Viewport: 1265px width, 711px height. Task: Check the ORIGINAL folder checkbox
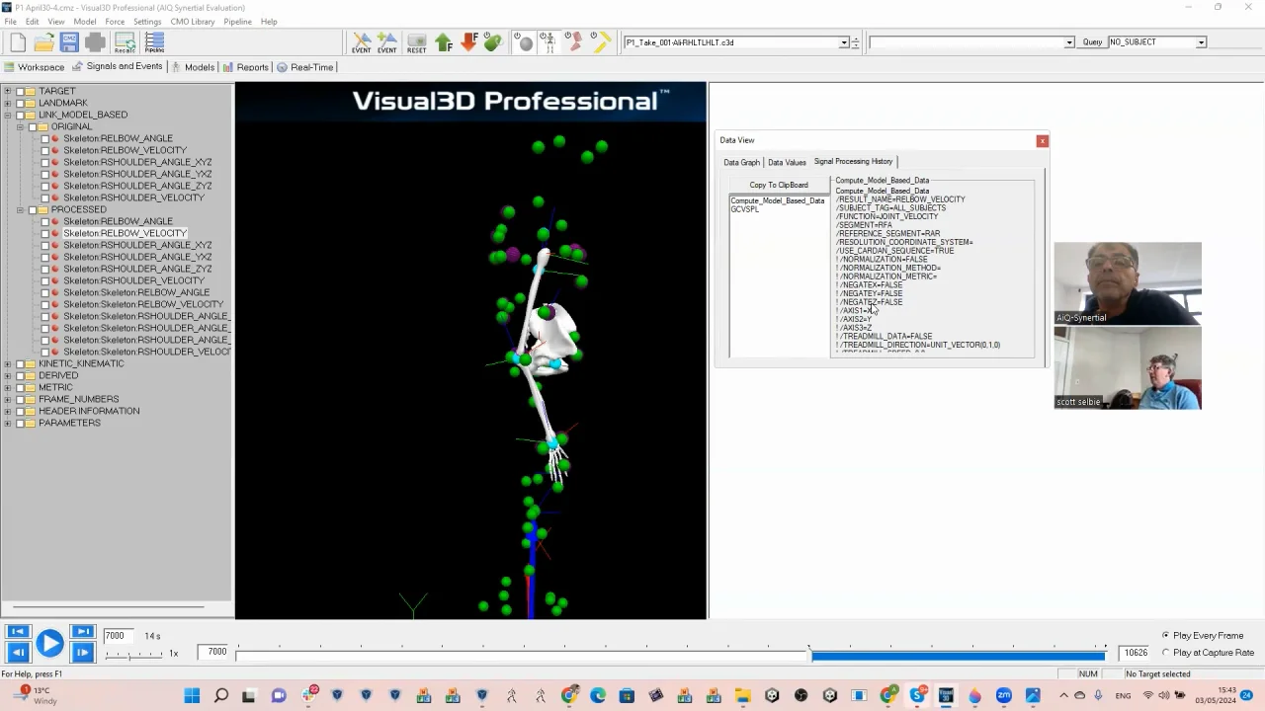tap(32, 126)
